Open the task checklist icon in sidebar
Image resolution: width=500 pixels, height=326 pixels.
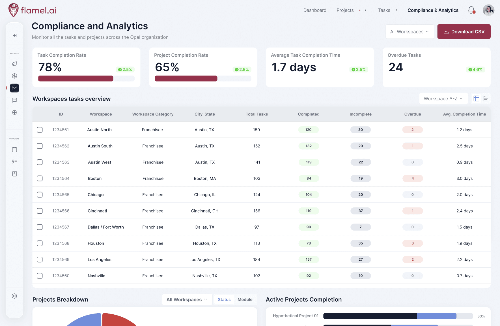pos(14,162)
